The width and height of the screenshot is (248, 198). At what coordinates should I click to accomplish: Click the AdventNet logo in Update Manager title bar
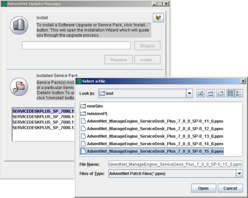point(4,4)
